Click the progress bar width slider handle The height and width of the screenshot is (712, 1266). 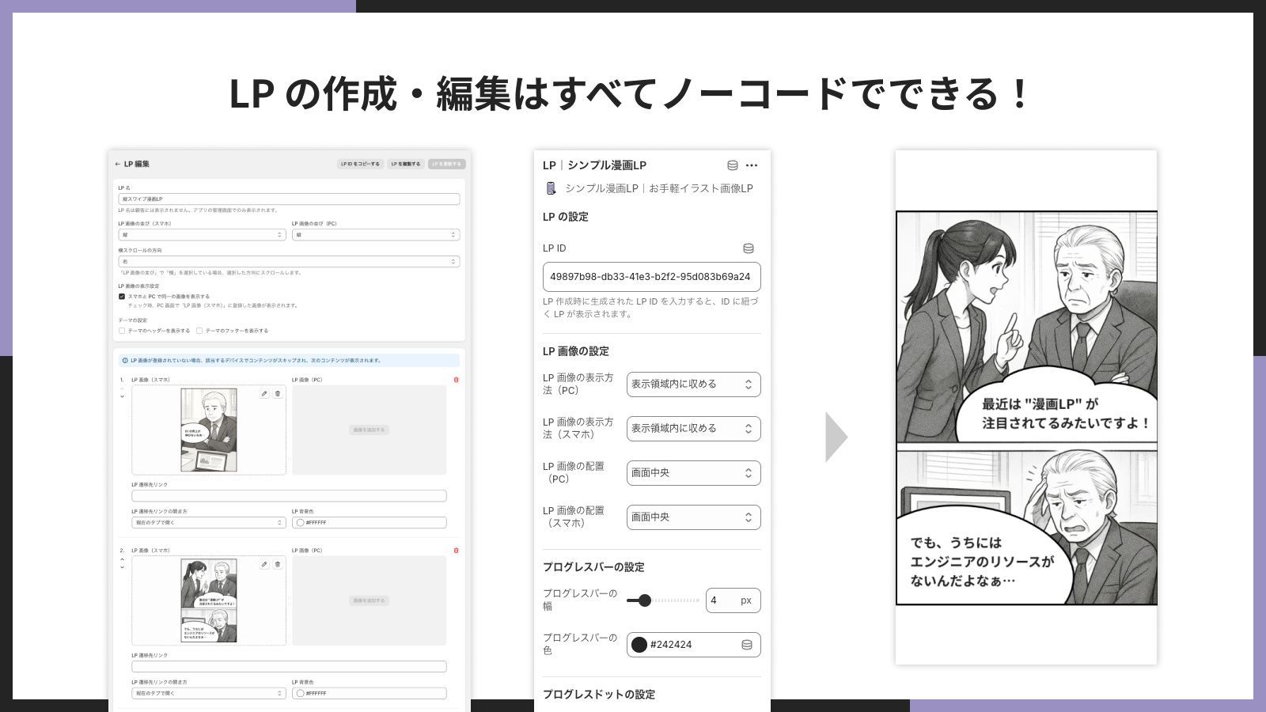pos(645,600)
